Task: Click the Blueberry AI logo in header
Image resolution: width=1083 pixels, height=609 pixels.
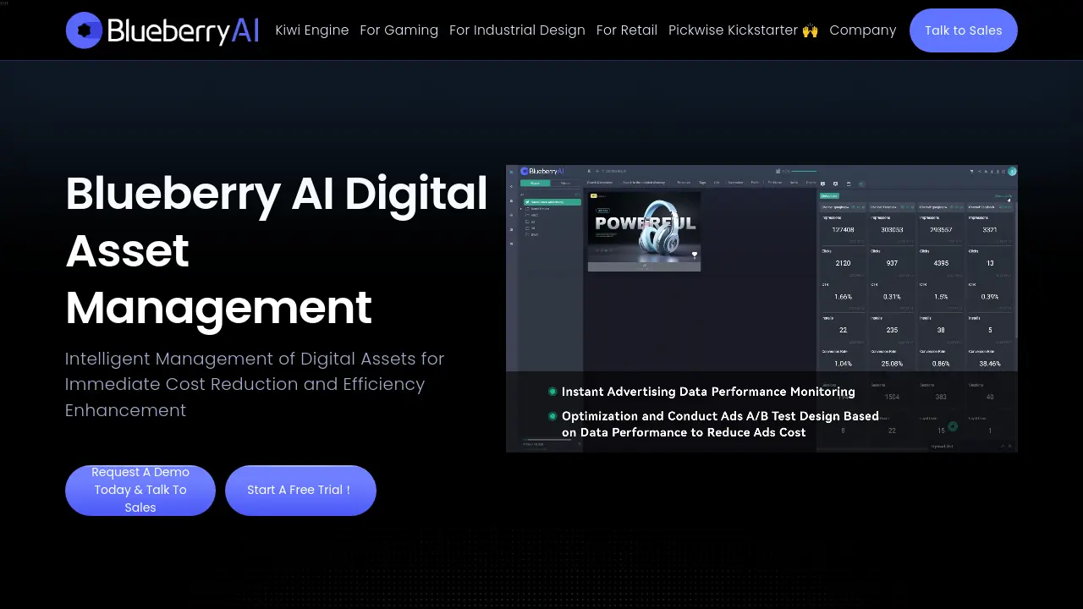Action: pyautogui.click(x=162, y=30)
